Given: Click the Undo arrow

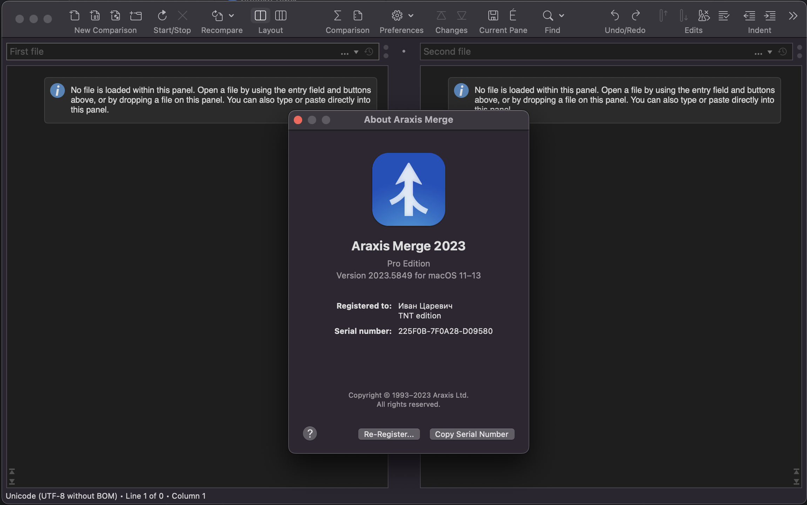Looking at the screenshot, I should 615,15.
